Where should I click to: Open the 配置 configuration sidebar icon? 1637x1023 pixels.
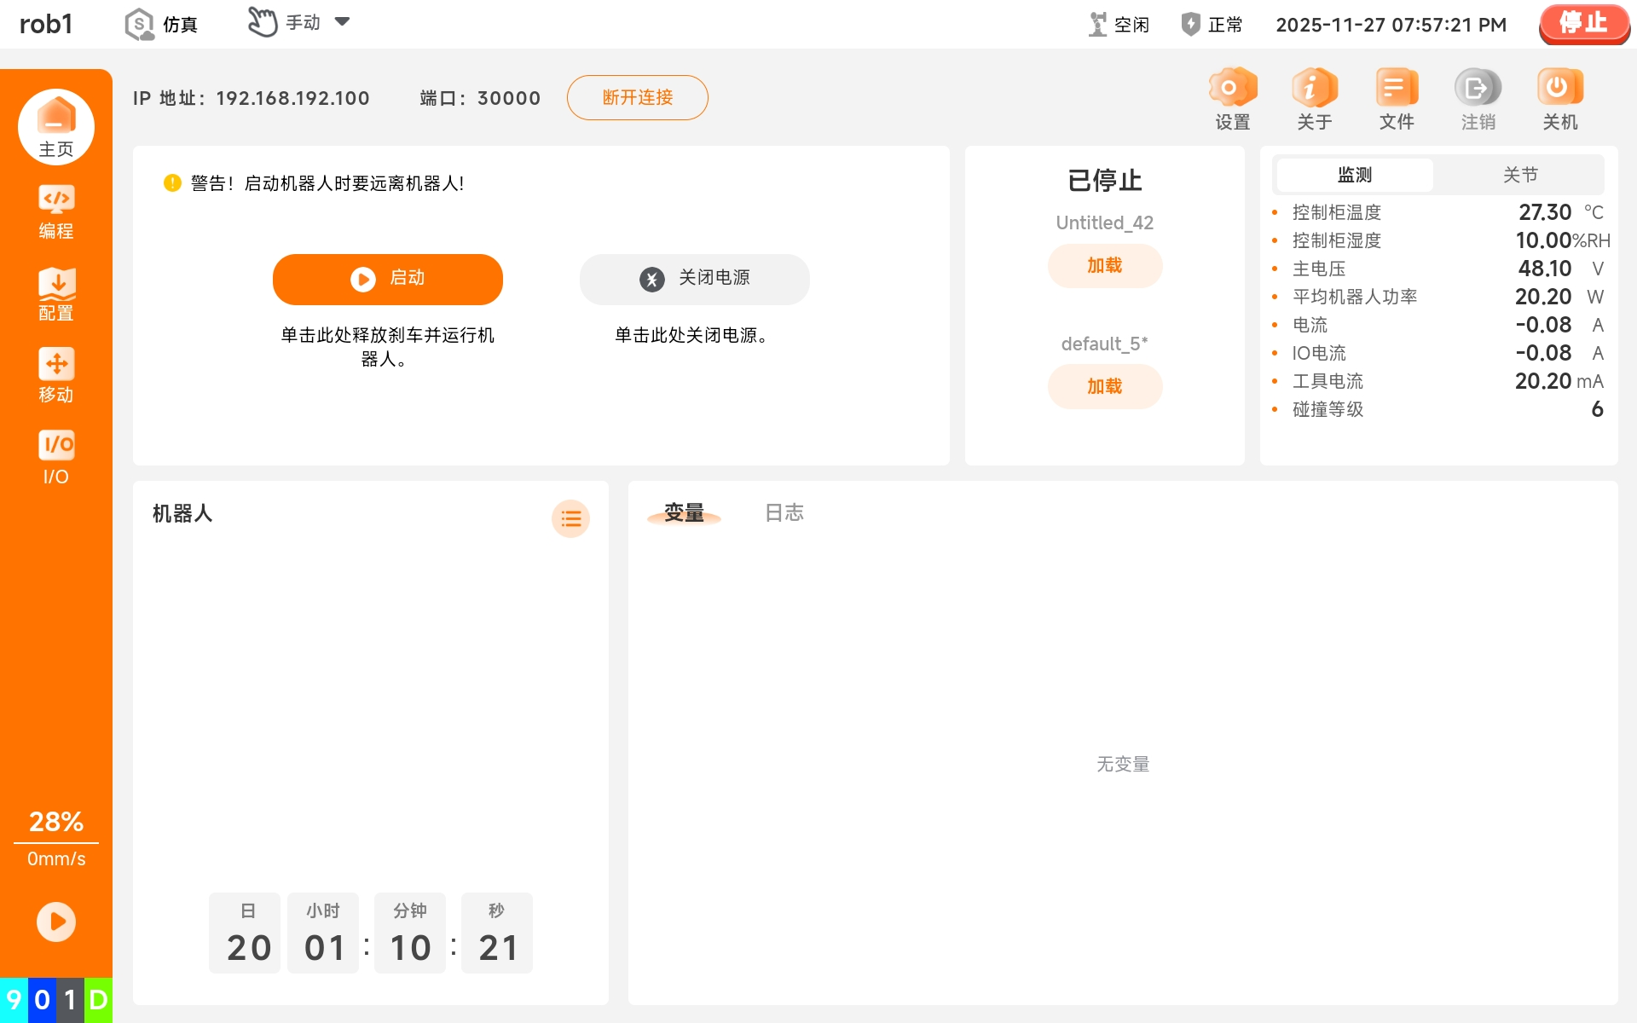[x=56, y=293]
